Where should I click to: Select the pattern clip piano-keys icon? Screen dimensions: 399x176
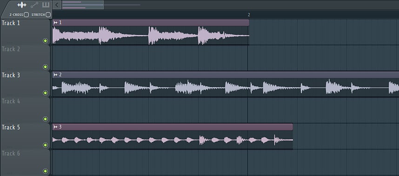point(46,5)
